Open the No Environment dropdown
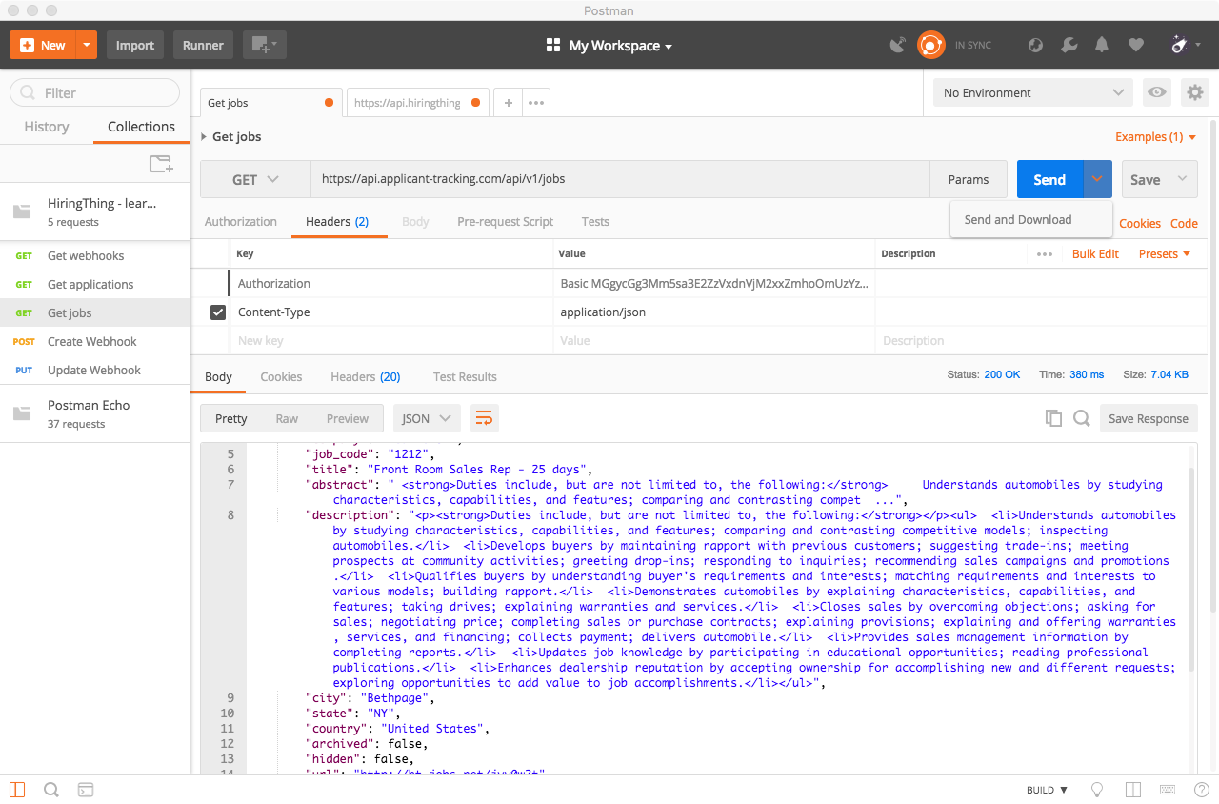Image resolution: width=1219 pixels, height=804 pixels. [1033, 92]
